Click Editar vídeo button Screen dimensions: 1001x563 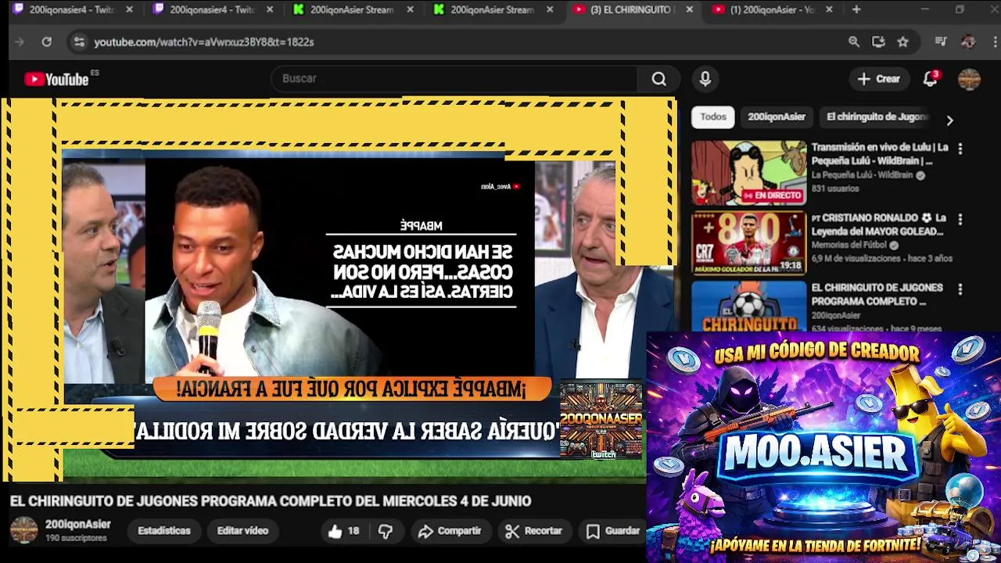[242, 531]
